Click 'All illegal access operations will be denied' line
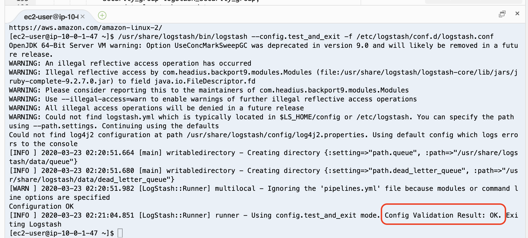The height and width of the screenshot is (238, 528). (x=156, y=108)
